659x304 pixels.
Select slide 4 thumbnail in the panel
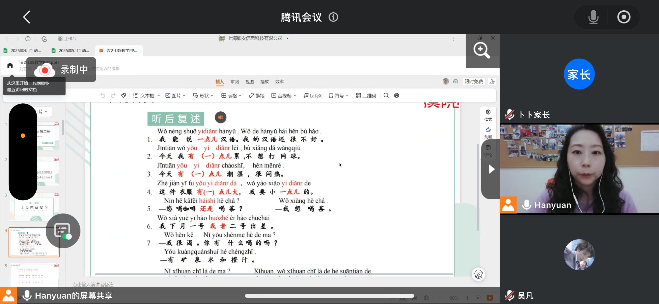pyautogui.click(x=34, y=242)
